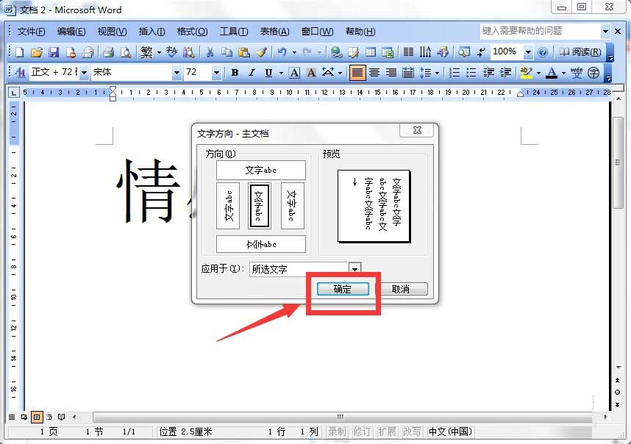The width and height of the screenshot is (631, 444).
Task: Open zoom 100% dropdown arrow
Action: click(x=528, y=52)
